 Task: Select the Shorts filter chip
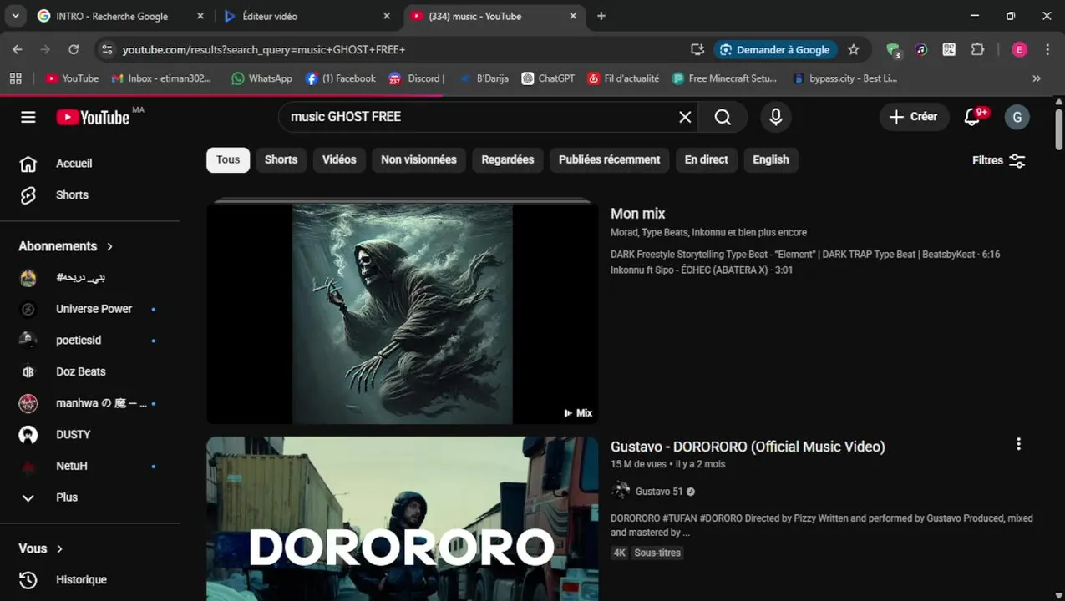point(281,160)
